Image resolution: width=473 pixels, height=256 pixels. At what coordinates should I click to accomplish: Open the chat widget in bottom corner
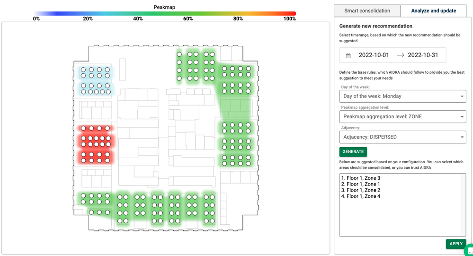[469, 250]
